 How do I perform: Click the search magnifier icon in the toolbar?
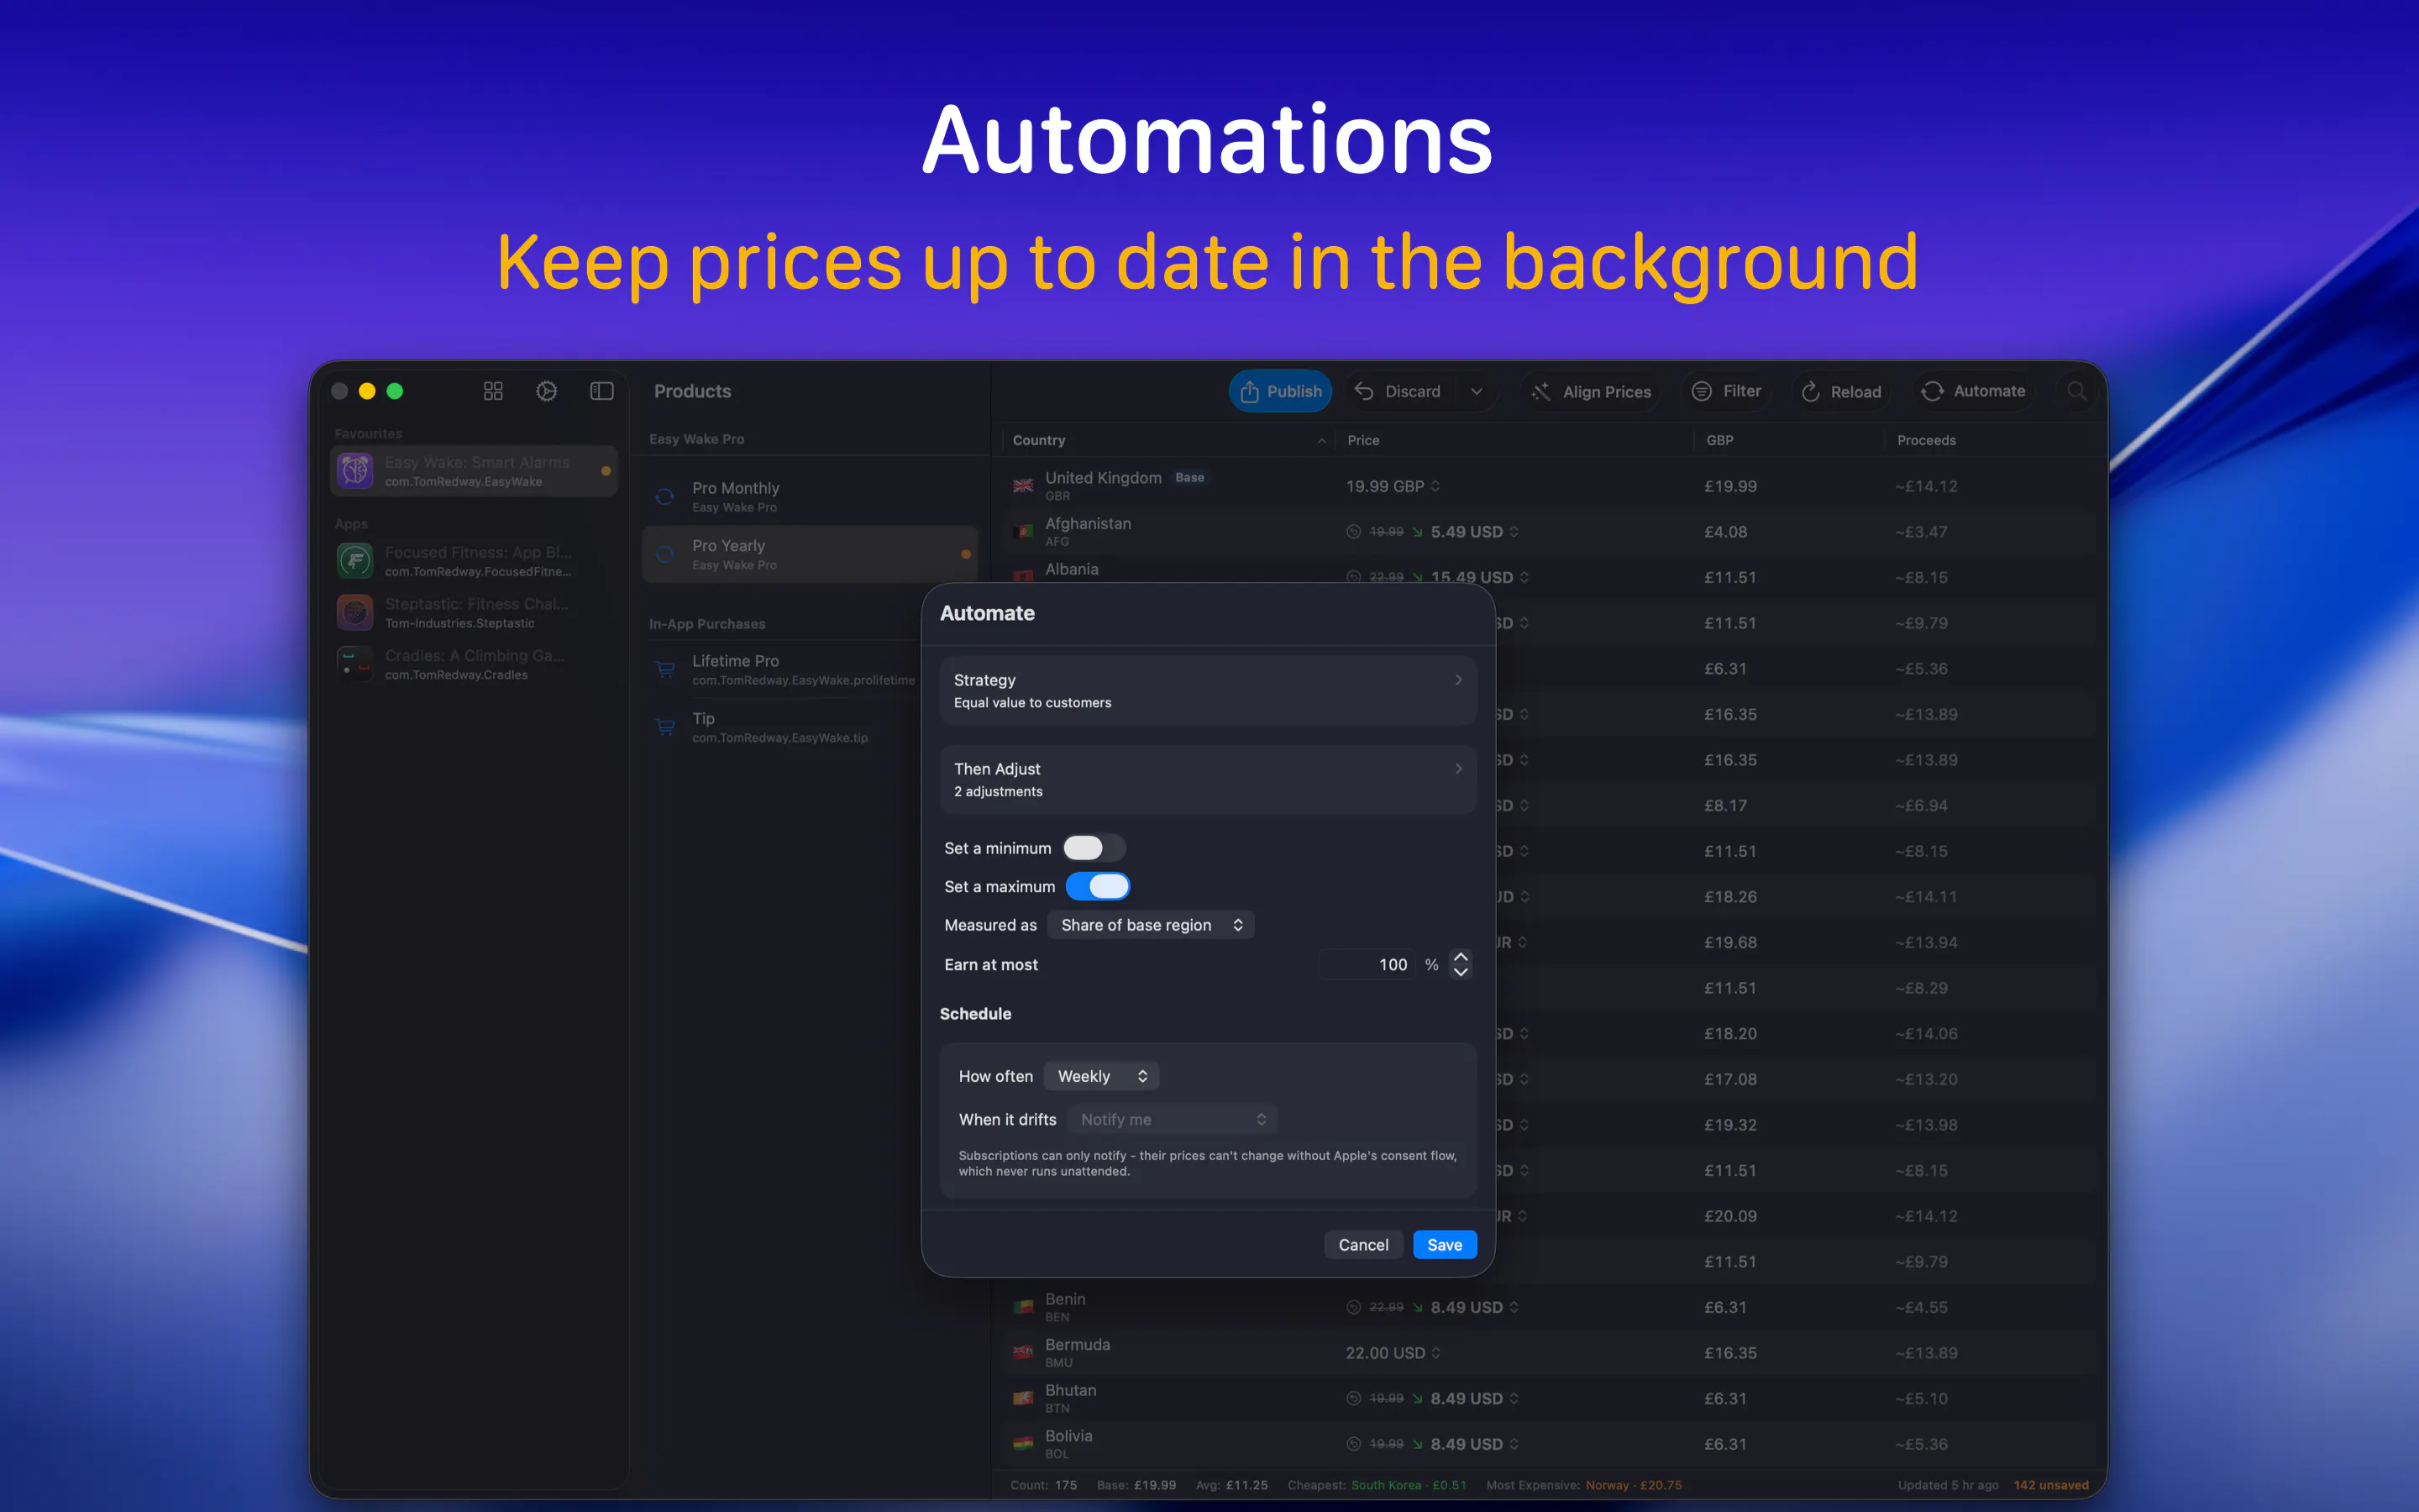click(2076, 391)
